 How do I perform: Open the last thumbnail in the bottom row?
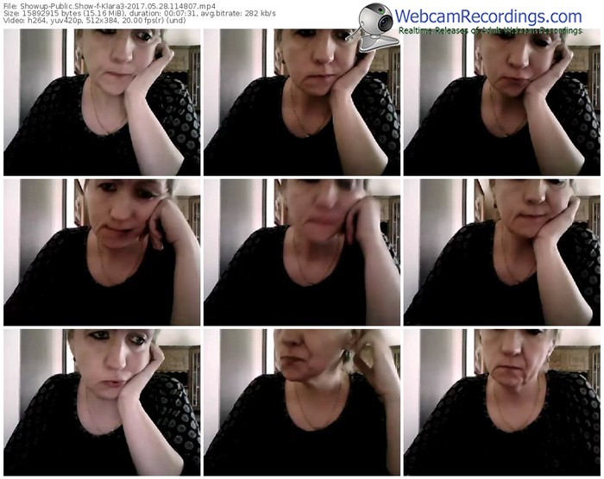[501, 401]
